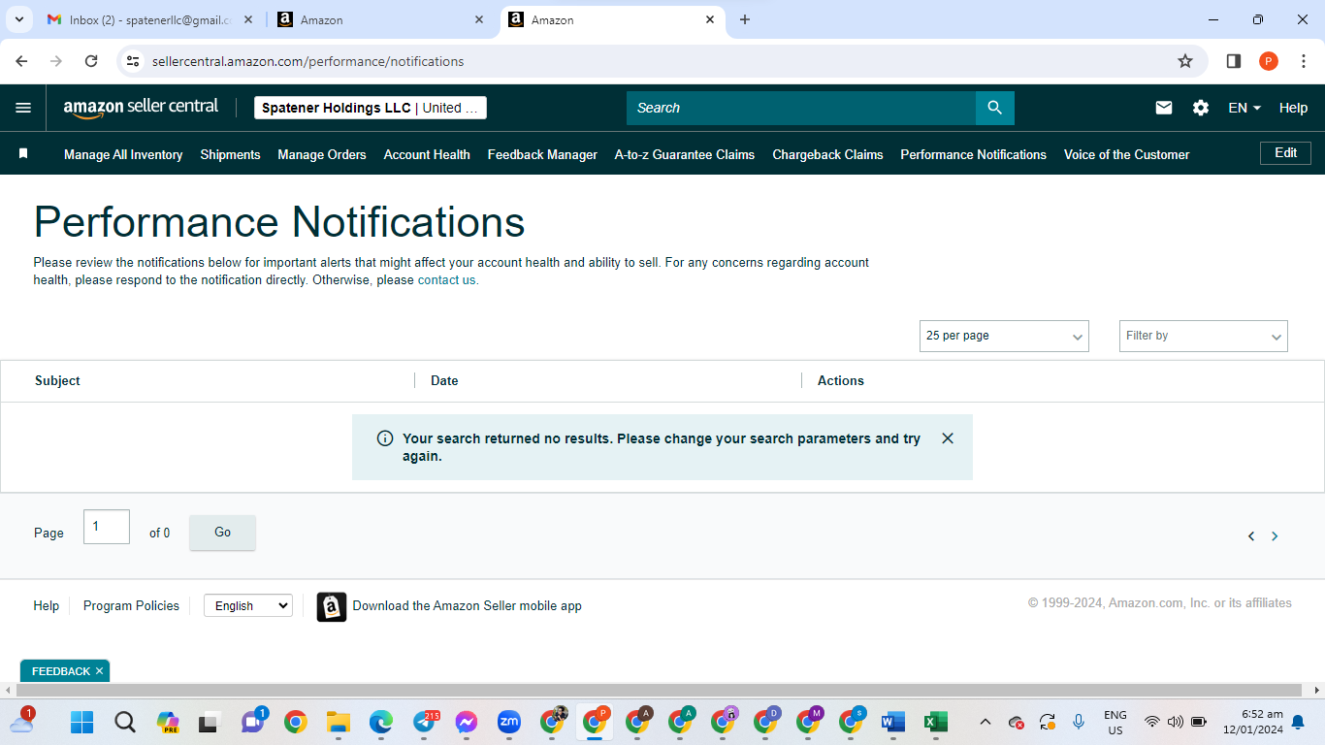
Task: Show hidden system tray icons
Action: pos(986,722)
